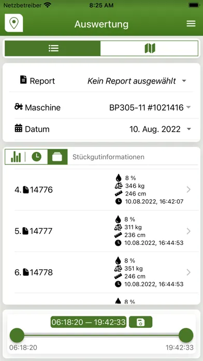The height and width of the screenshot is (361, 203).
Task: Open details chevron for 14778
Action: point(189,272)
